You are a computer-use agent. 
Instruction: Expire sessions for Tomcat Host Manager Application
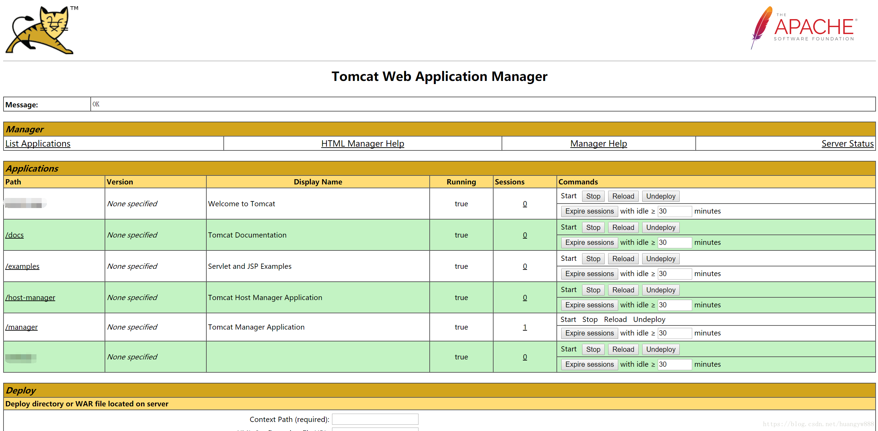(x=589, y=305)
